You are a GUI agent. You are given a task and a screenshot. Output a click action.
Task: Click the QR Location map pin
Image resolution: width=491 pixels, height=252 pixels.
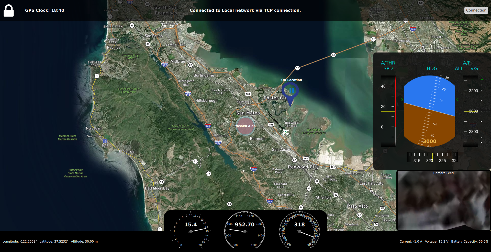pyautogui.click(x=290, y=94)
